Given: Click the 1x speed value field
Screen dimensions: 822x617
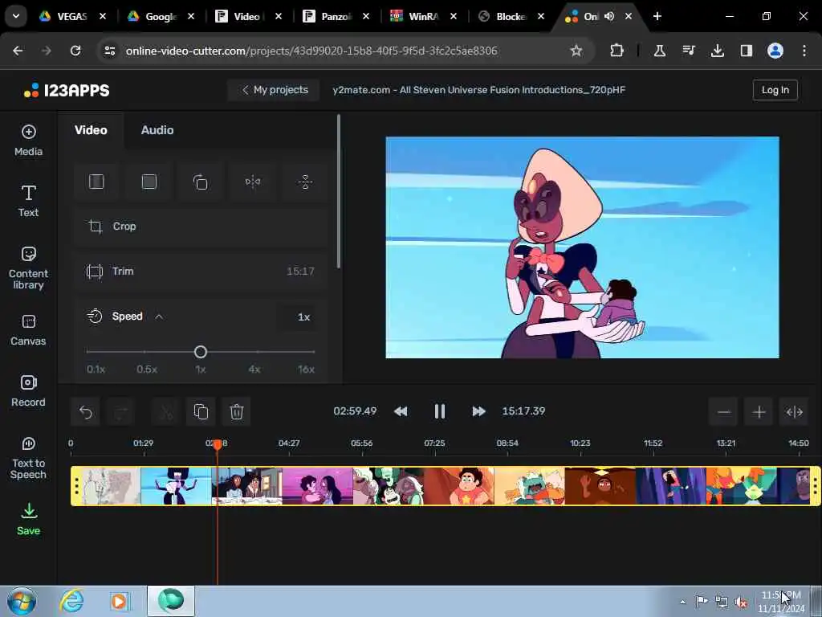Looking at the screenshot, I should tap(303, 317).
